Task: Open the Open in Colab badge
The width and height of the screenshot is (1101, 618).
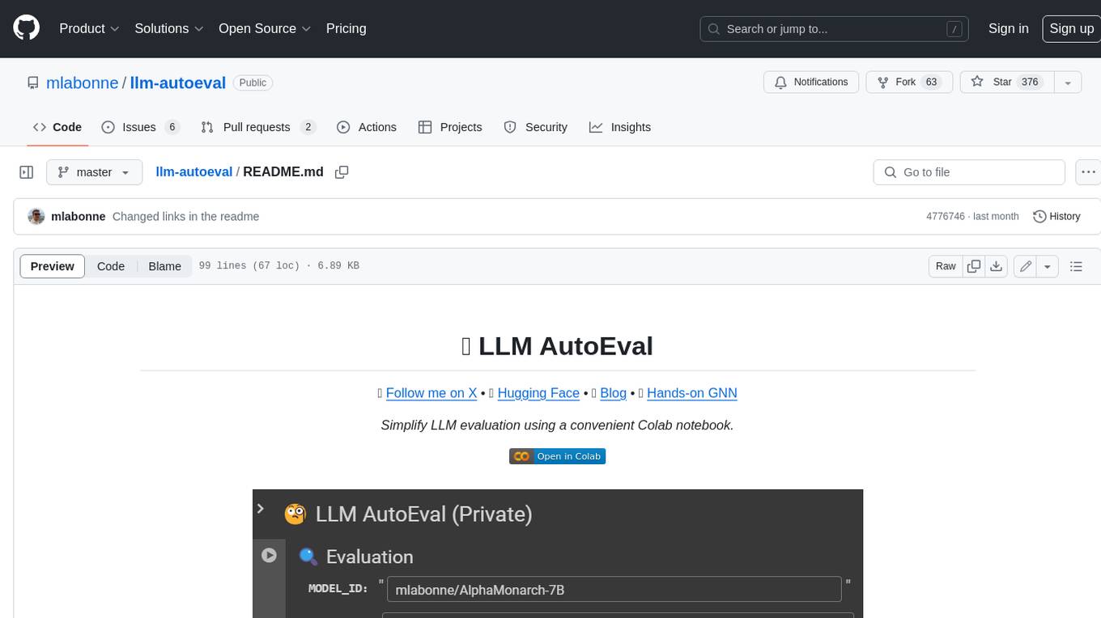Action: coord(557,456)
